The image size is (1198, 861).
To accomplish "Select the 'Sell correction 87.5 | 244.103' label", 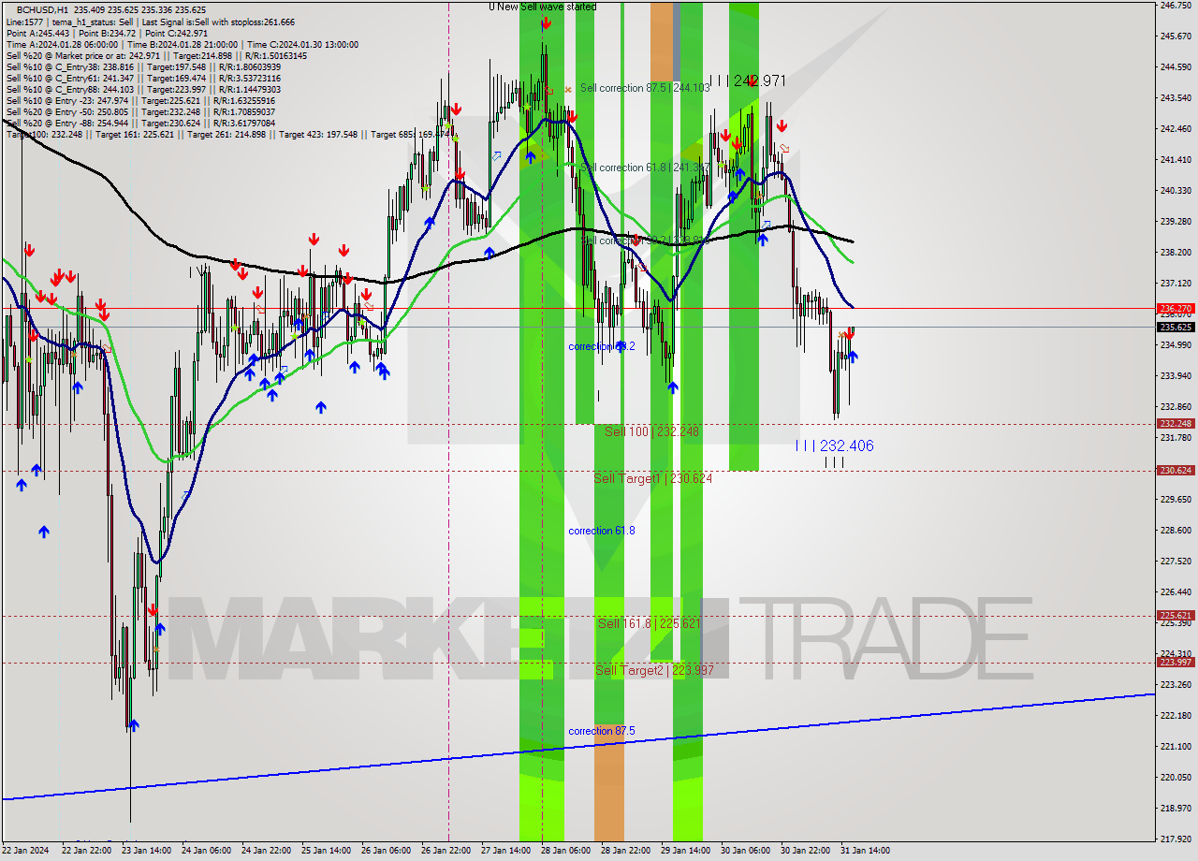I will [645, 87].
